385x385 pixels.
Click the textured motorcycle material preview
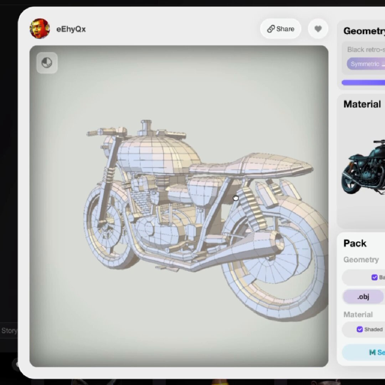pyautogui.click(x=363, y=167)
